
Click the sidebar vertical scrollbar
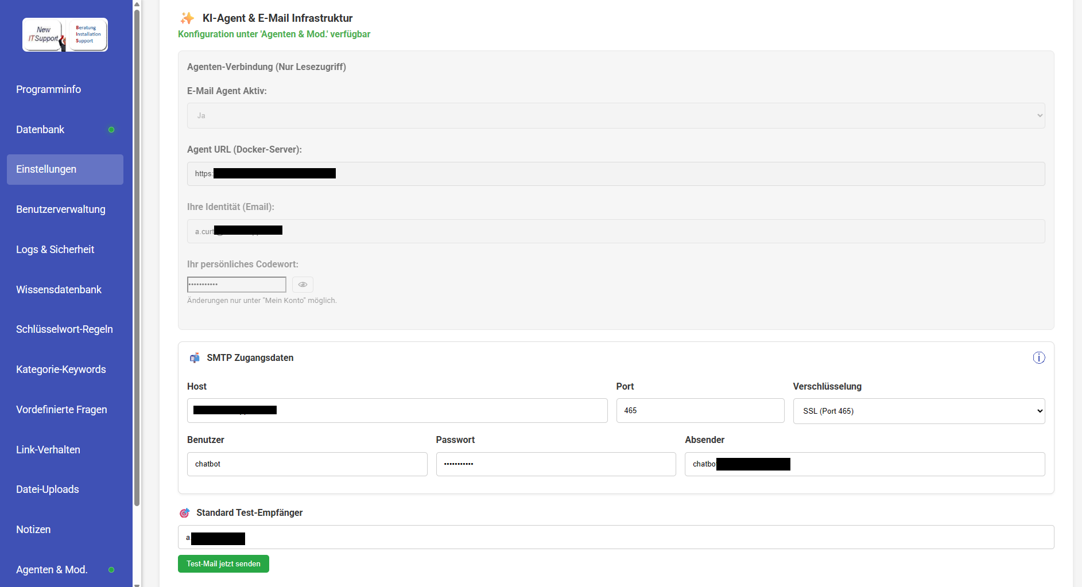coord(137,258)
